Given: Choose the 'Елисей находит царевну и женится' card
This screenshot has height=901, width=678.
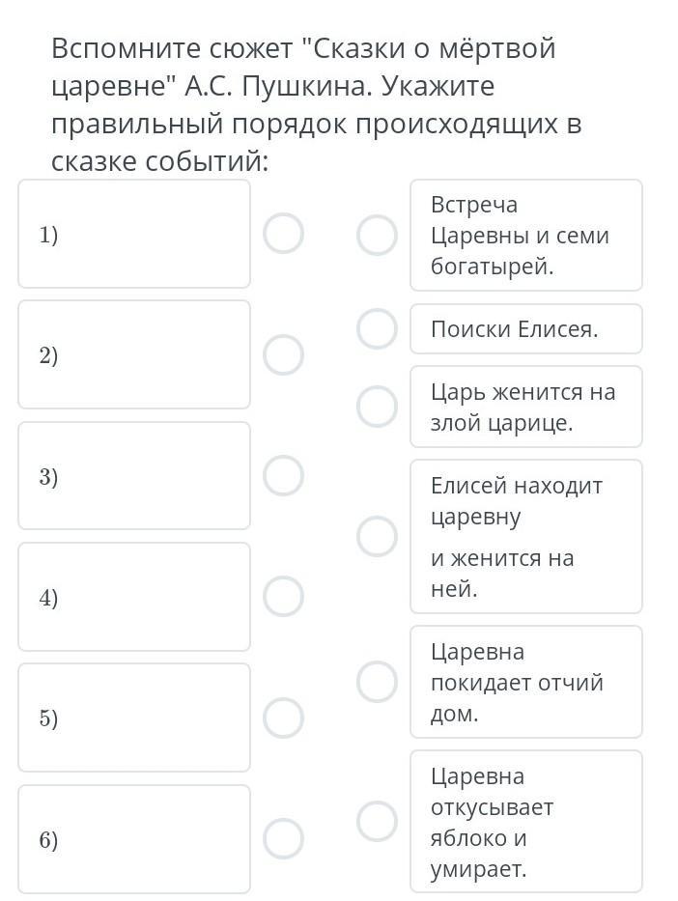Looking at the screenshot, I should coord(525,536).
